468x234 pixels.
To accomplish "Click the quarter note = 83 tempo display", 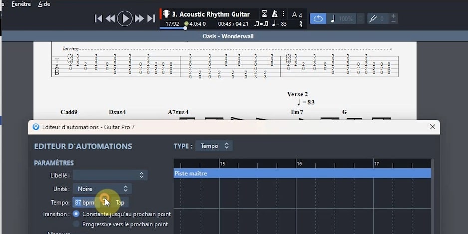I will [x=279, y=24].
